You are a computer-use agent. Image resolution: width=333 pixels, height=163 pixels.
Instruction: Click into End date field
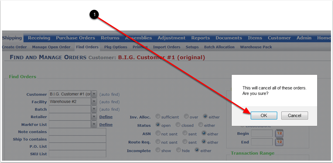click(262, 142)
